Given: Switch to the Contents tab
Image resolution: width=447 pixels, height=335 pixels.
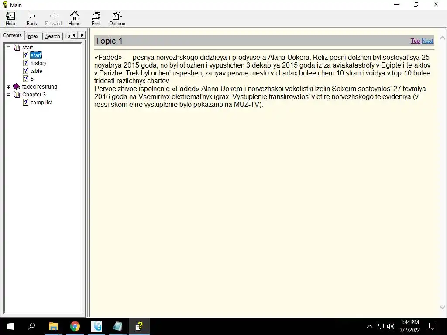Looking at the screenshot, I should (13, 36).
